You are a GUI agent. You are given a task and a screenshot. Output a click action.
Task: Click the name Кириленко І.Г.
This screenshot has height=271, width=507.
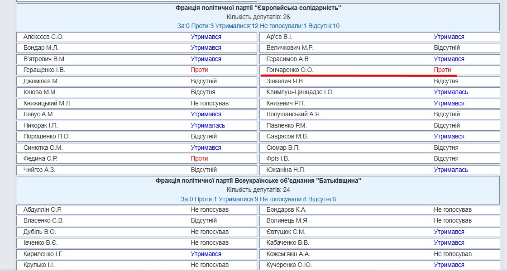point(43,254)
